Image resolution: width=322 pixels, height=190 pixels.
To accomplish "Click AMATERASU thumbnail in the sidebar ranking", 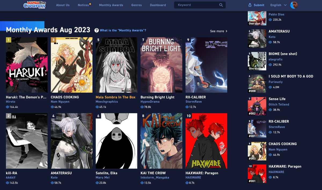I will coord(257,38).
